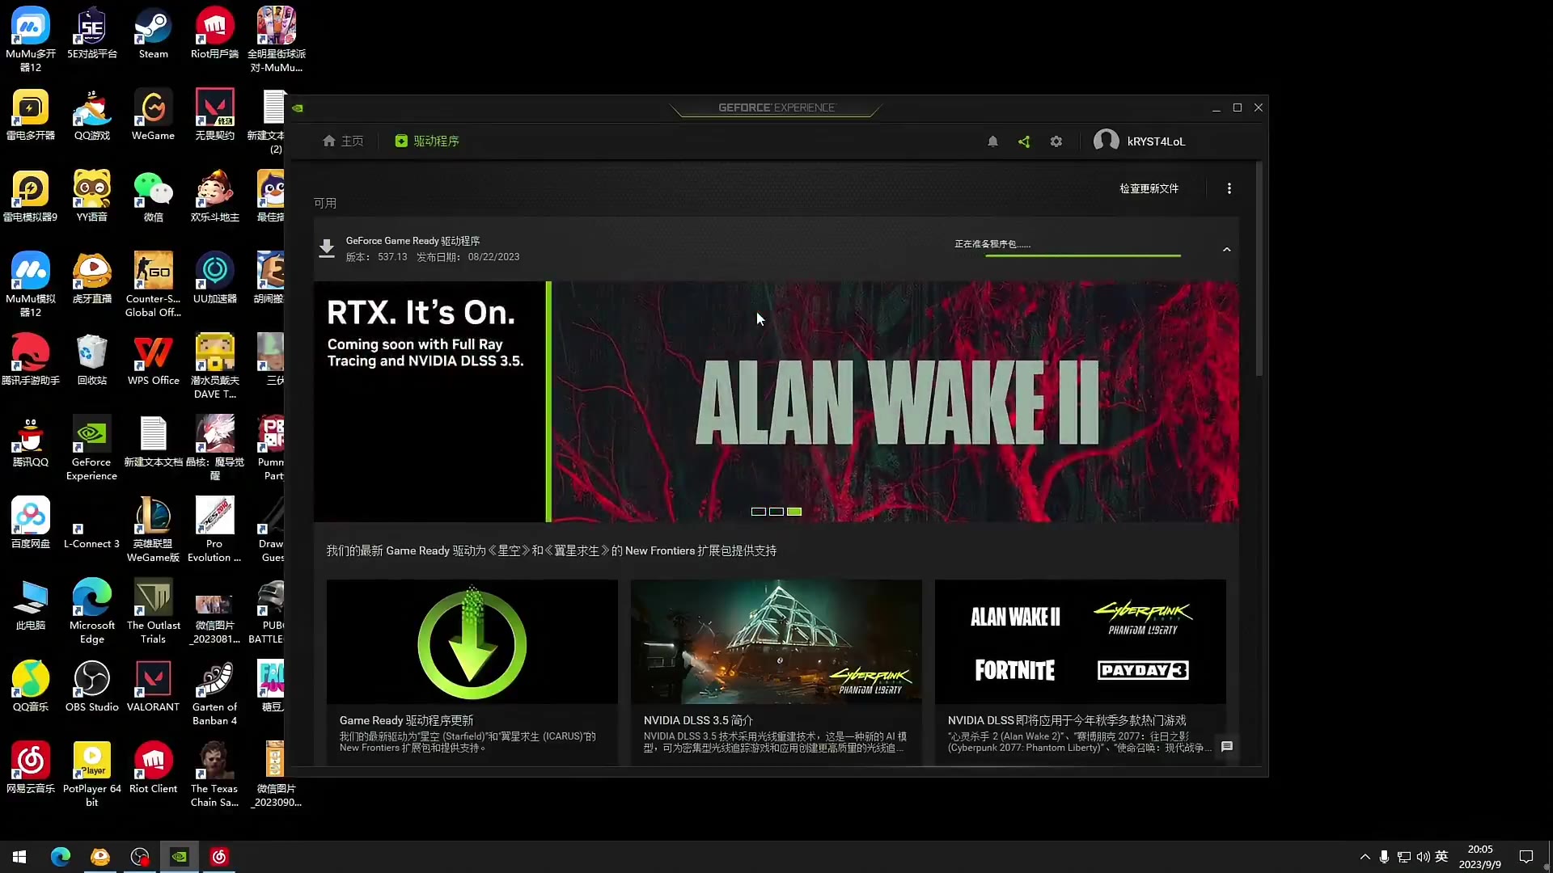Image resolution: width=1553 pixels, height=873 pixels.
Task: Click the NVIDIA DLSS 即将应用 article title
Action: tap(1067, 720)
